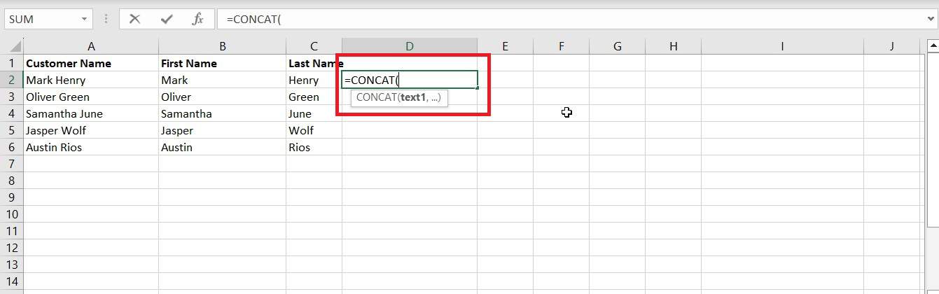
Task: Click the vertical scrollbar up arrow
Action: click(x=933, y=46)
